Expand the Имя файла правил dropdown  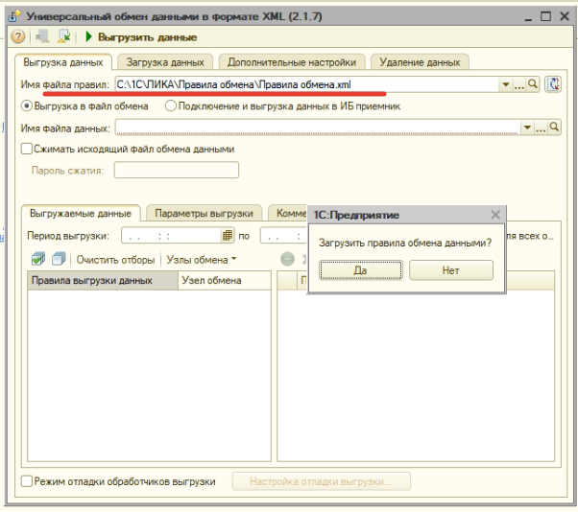[x=506, y=84]
